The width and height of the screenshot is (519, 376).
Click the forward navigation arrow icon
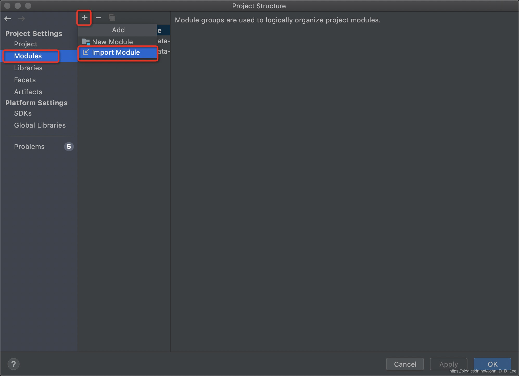pyautogui.click(x=21, y=18)
